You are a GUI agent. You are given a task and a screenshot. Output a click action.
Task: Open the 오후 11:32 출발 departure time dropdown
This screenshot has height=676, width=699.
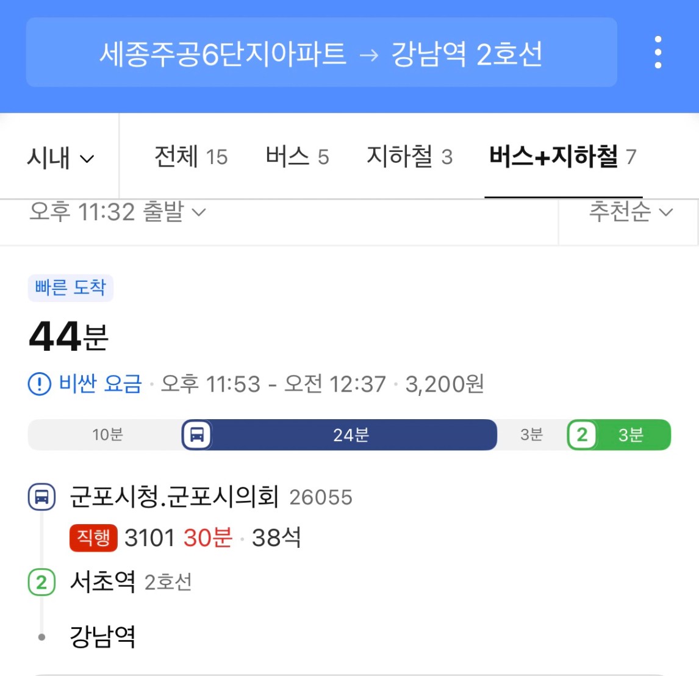click(x=118, y=211)
